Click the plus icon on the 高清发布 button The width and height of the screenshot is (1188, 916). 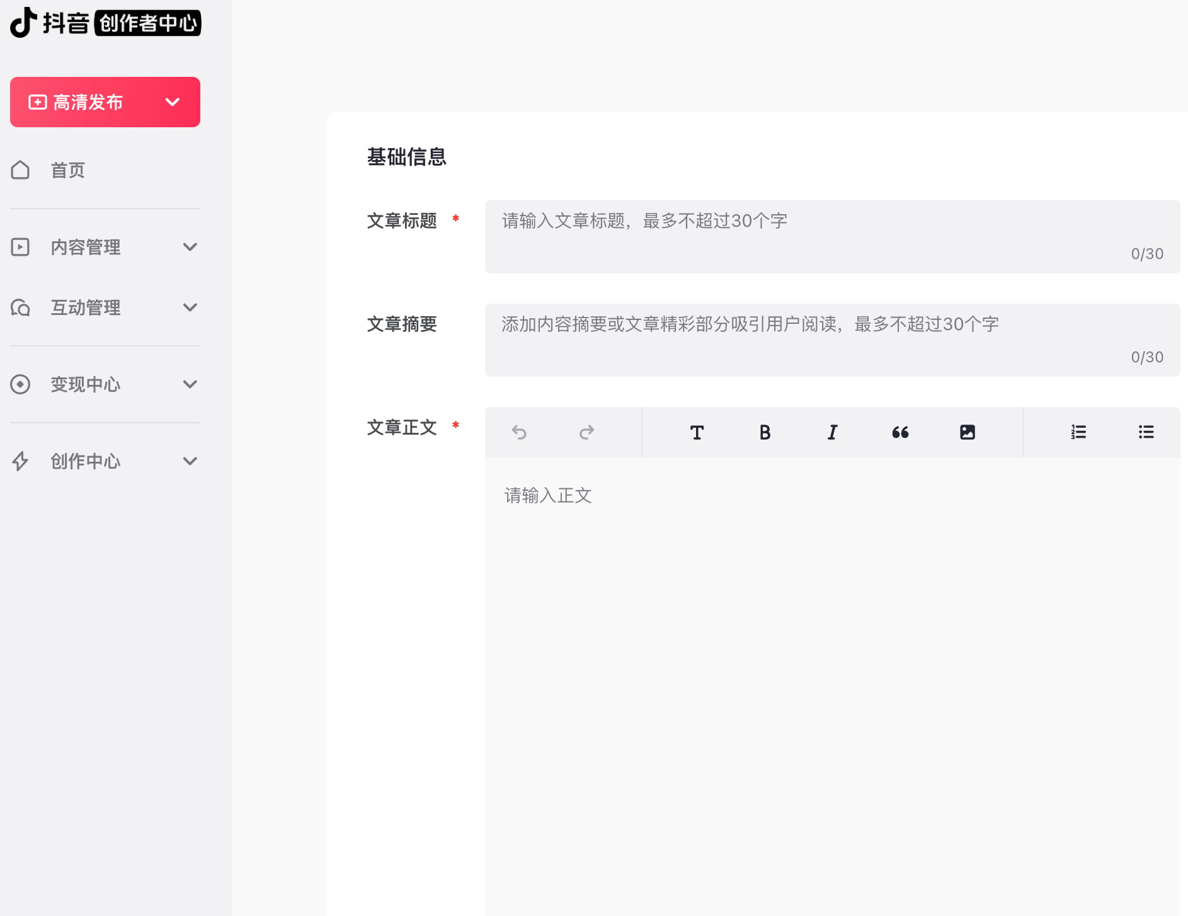pos(38,102)
